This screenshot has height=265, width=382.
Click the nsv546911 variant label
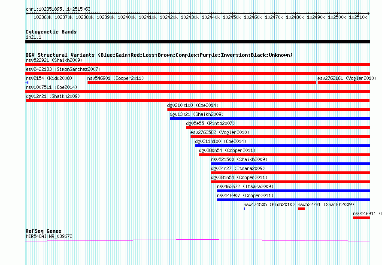(x=367, y=213)
